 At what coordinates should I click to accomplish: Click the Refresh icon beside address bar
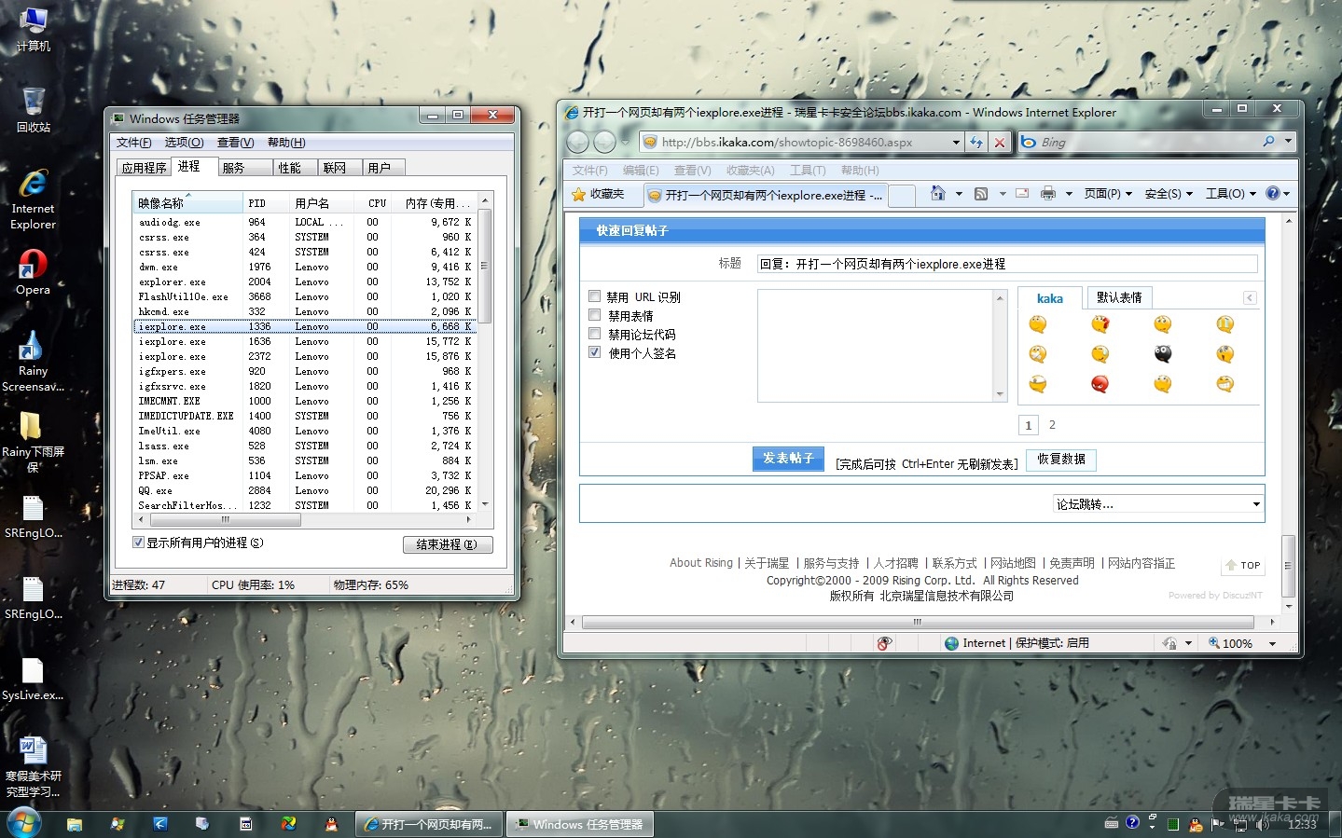(x=976, y=142)
